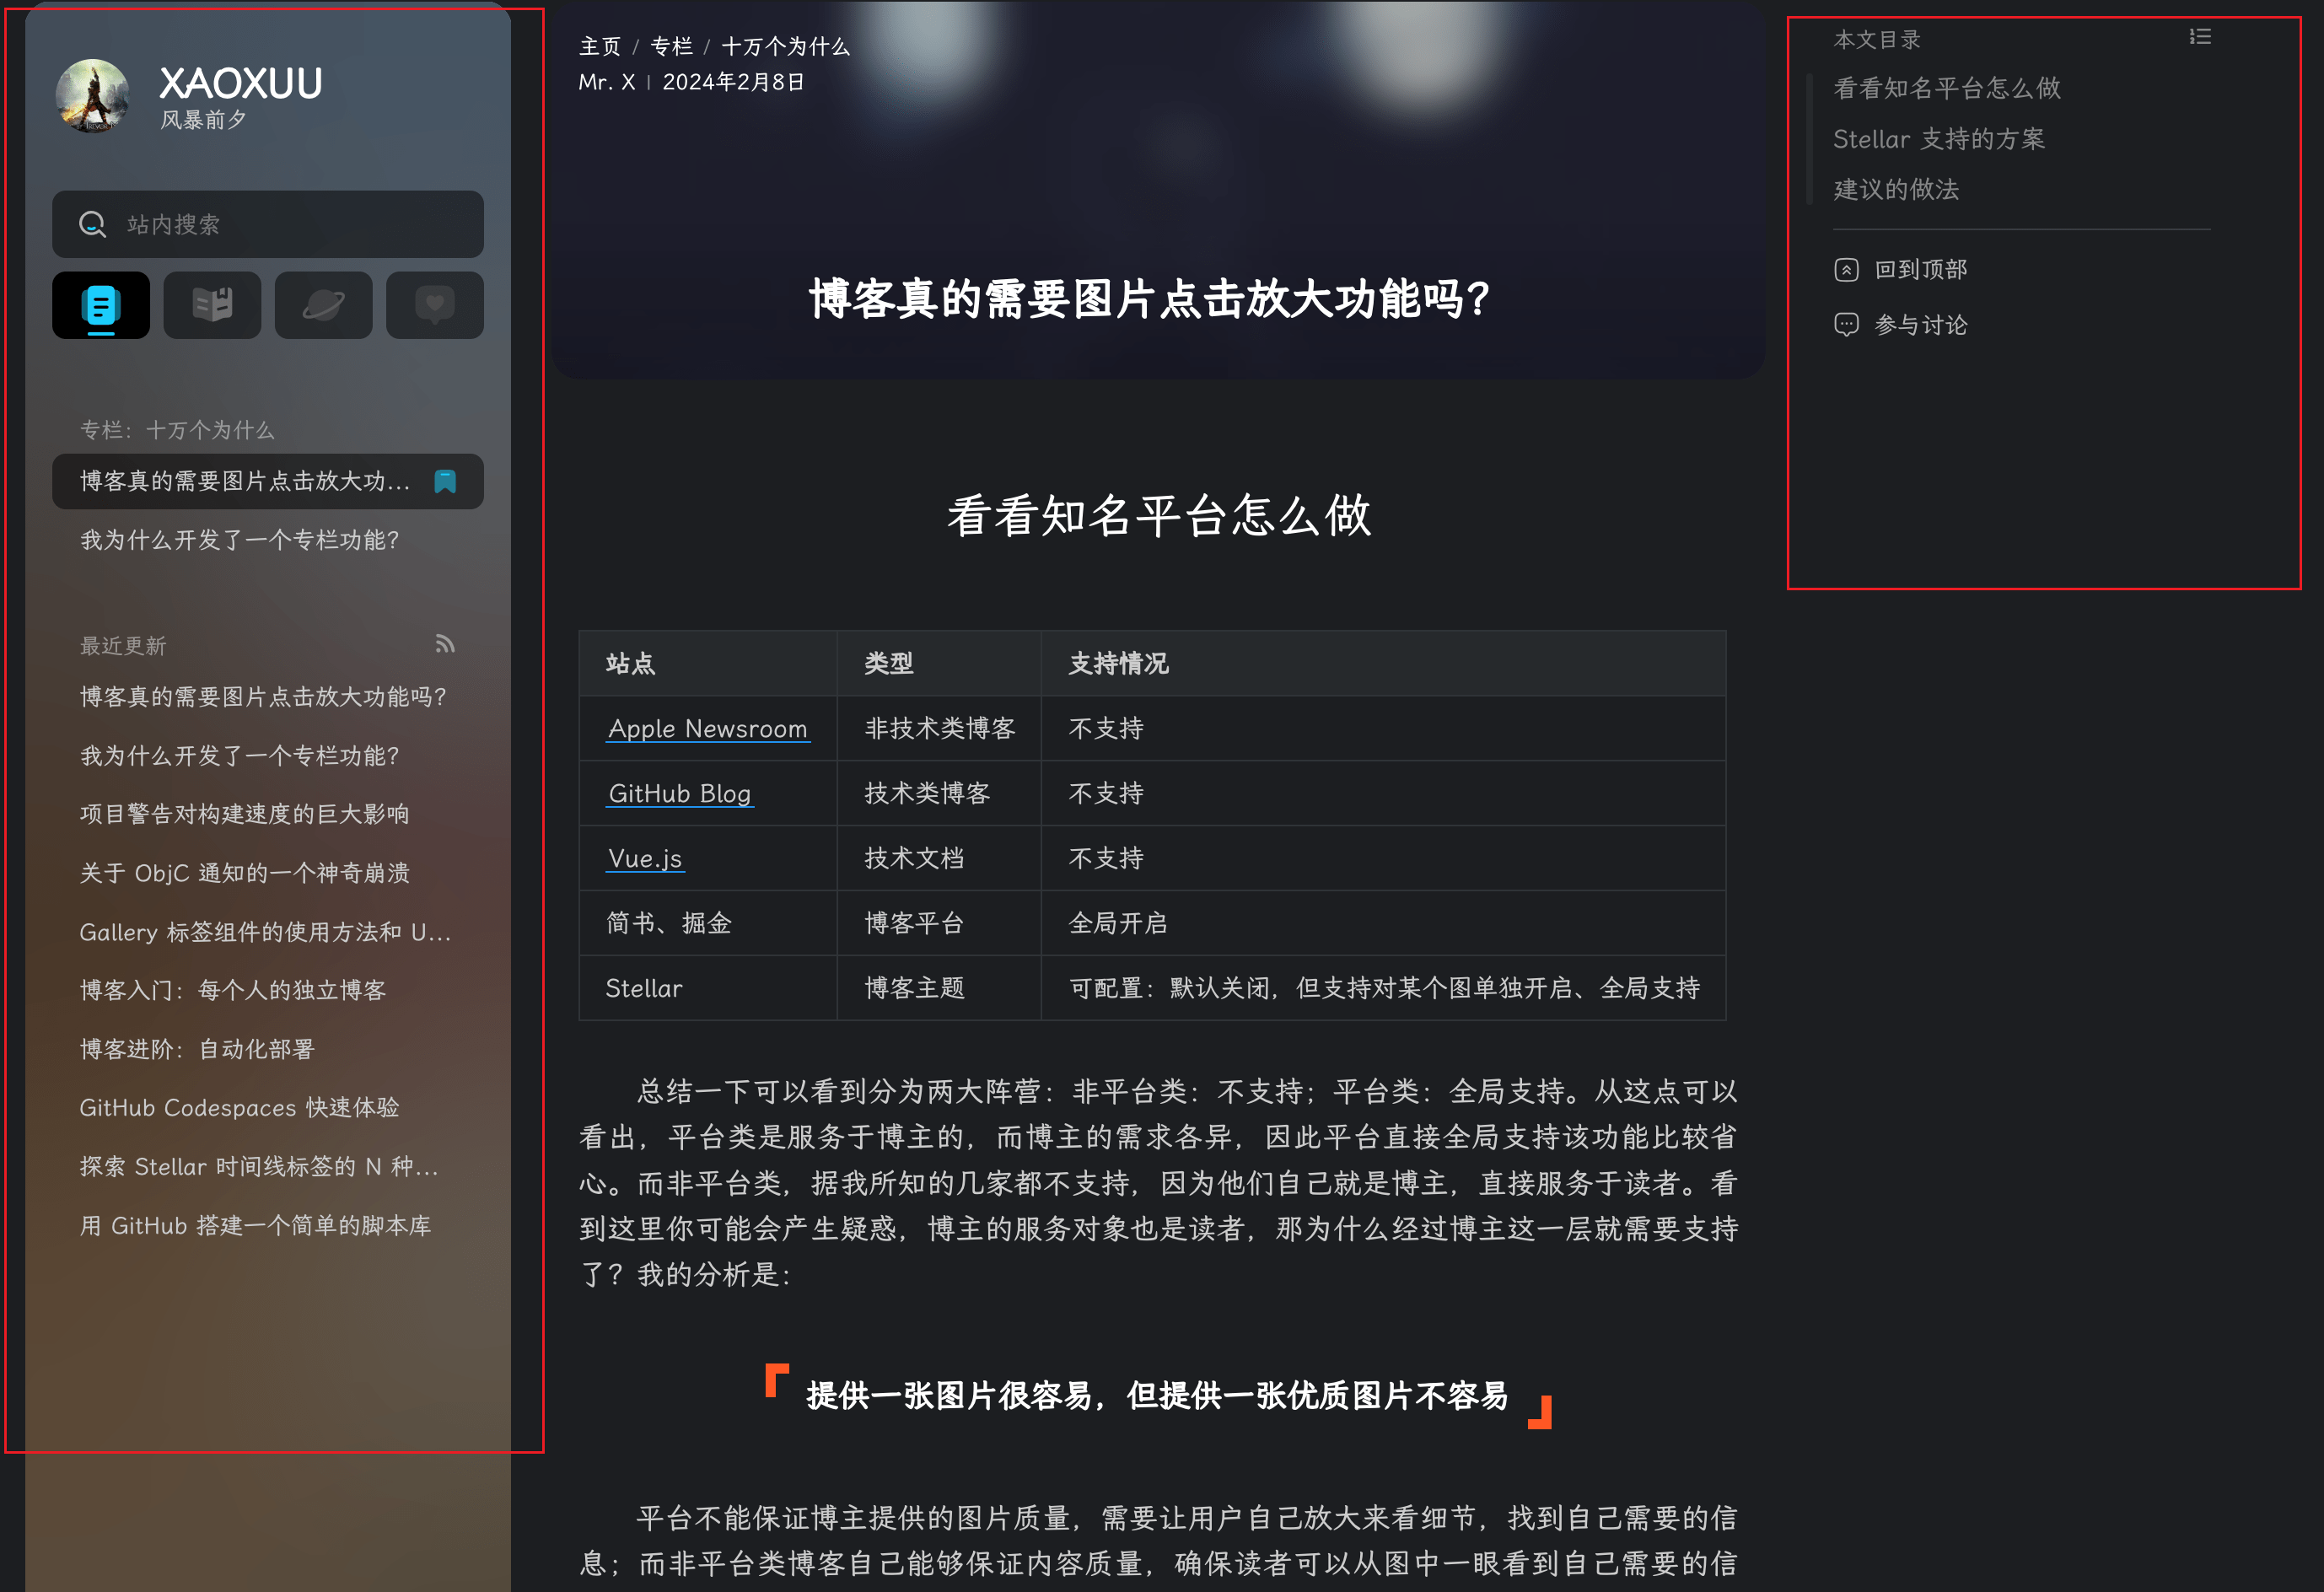Open the open-book column nav icon
The height and width of the screenshot is (1592, 2324).
[x=212, y=305]
